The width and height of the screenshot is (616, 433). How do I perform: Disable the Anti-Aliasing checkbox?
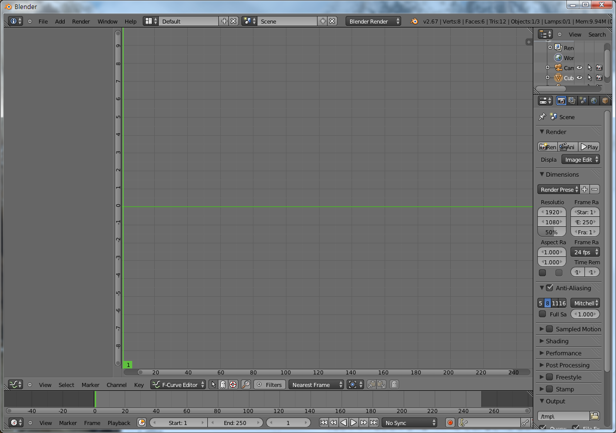click(549, 288)
